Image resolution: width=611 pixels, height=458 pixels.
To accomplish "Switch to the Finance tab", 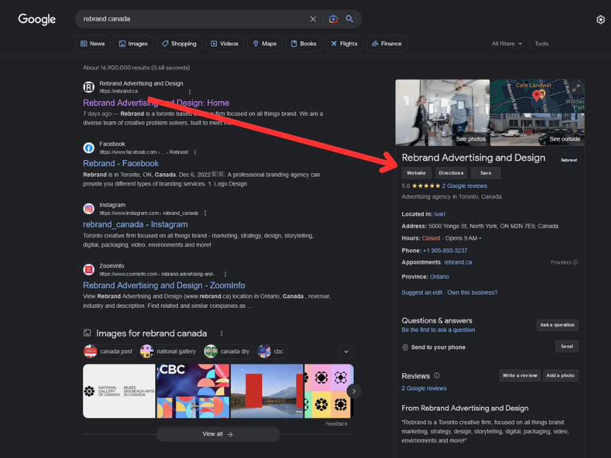I will point(387,43).
